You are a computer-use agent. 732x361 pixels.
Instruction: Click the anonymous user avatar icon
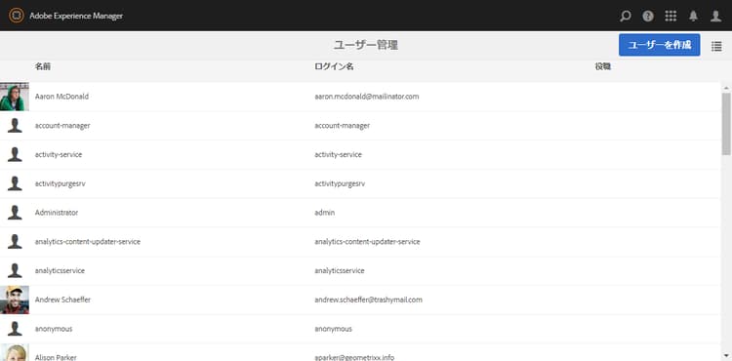tap(15, 329)
